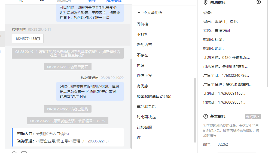Click the 设备 row in source info
Image resolution: width=268 pixels, height=153 pixels.
click(x=211, y=13)
